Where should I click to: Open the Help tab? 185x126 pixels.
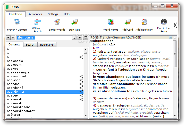(x=67, y=14)
